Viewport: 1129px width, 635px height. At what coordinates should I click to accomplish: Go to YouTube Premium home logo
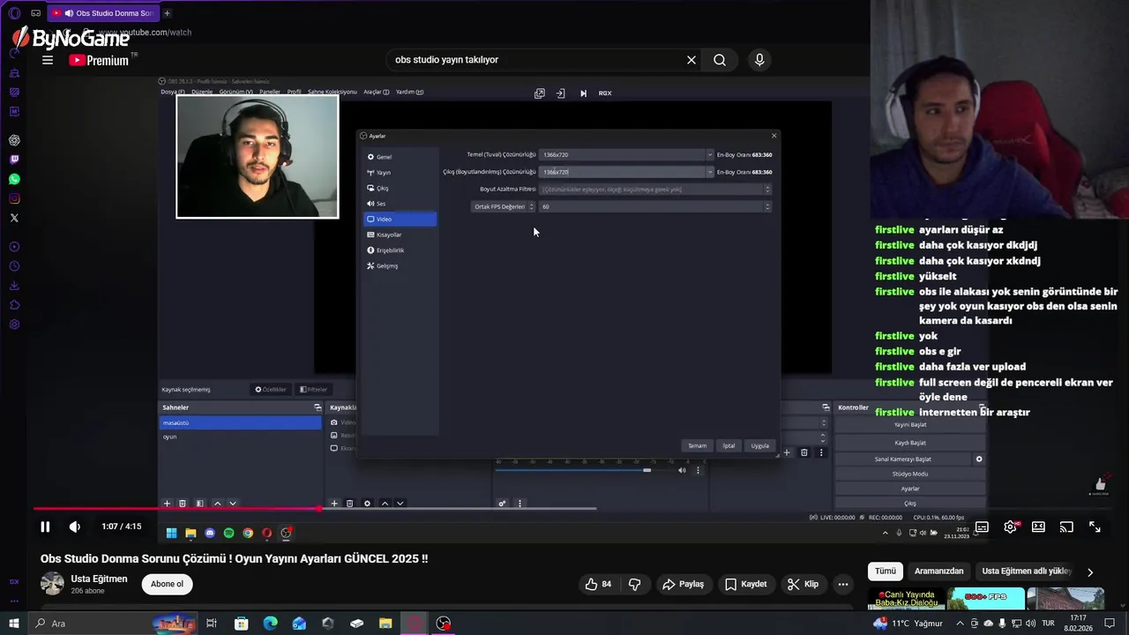(x=99, y=60)
